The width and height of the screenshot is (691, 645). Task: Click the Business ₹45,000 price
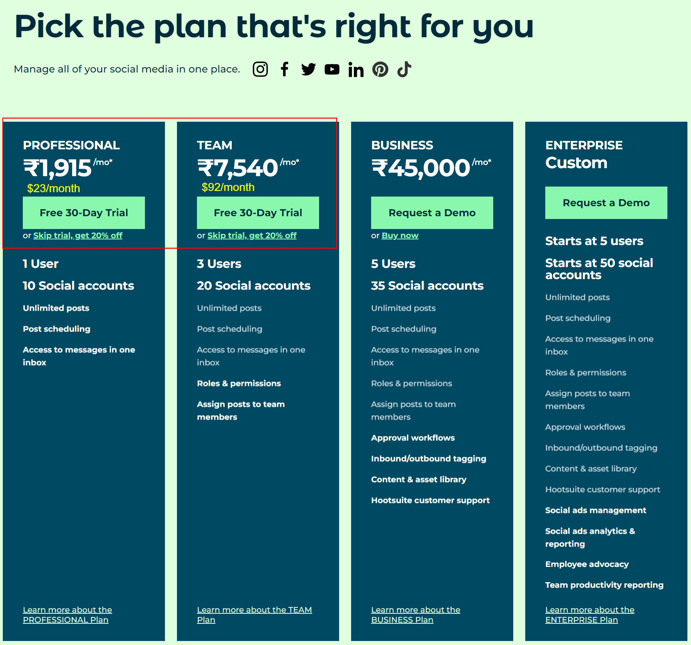pos(421,168)
